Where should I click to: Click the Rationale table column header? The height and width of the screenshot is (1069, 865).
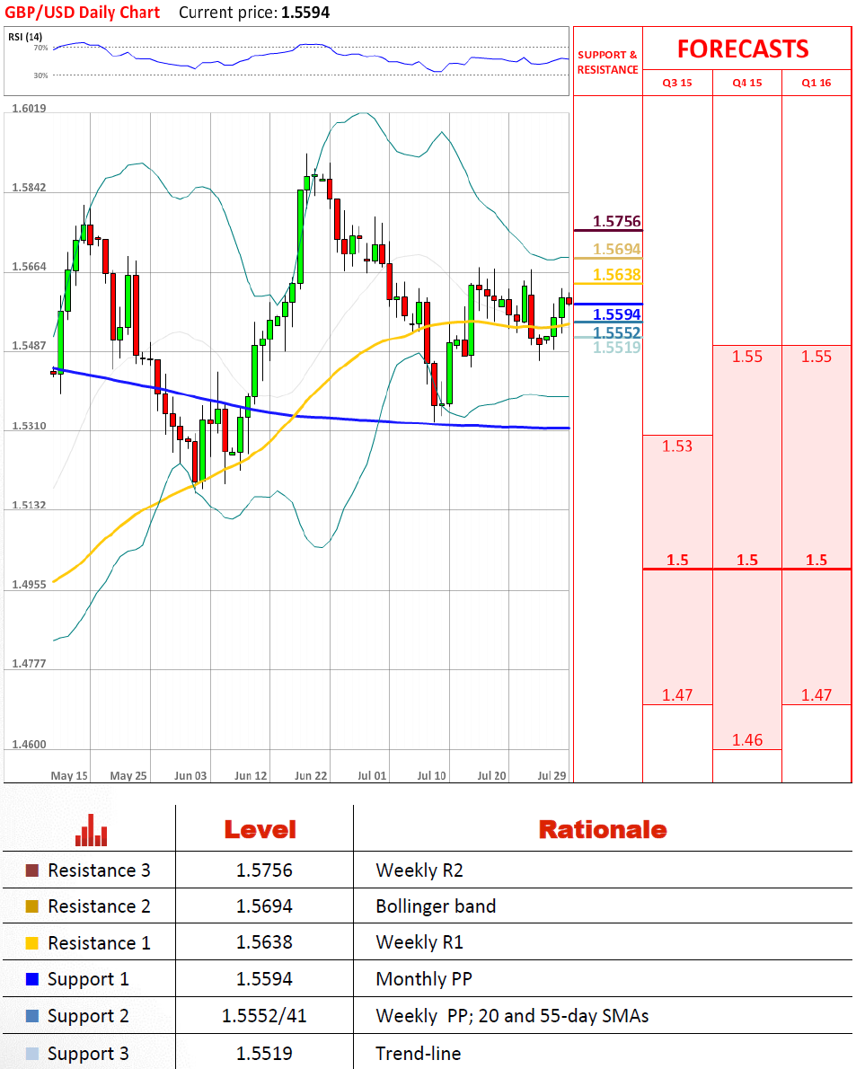pos(602,829)
